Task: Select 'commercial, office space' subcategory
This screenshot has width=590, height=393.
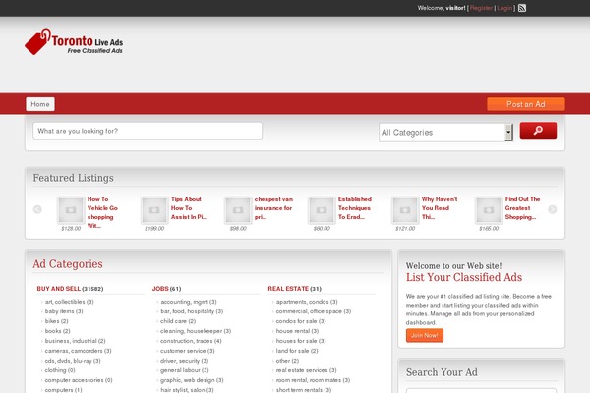Action: point(309,311)
